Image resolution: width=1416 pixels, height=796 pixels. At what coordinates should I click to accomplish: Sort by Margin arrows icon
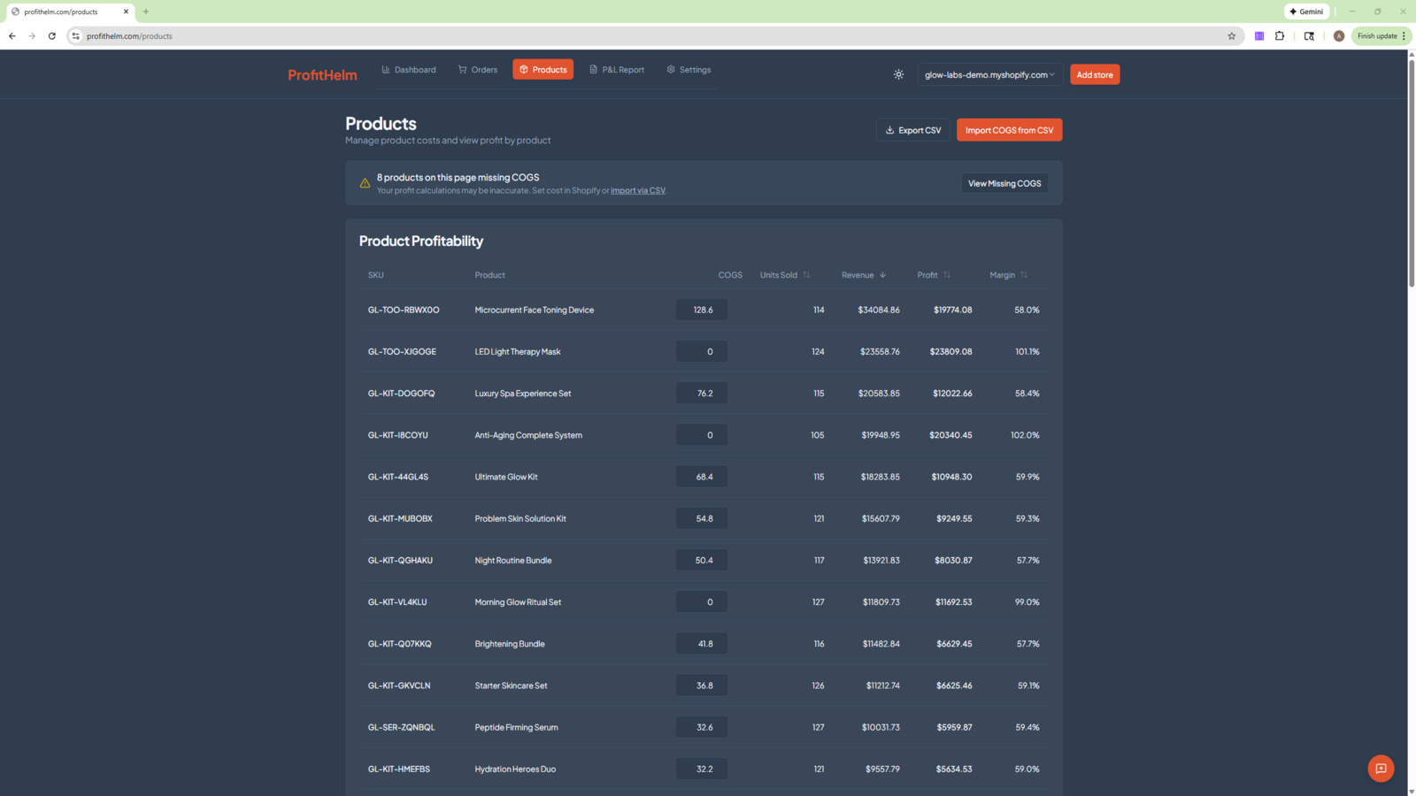click(1024, 275)
